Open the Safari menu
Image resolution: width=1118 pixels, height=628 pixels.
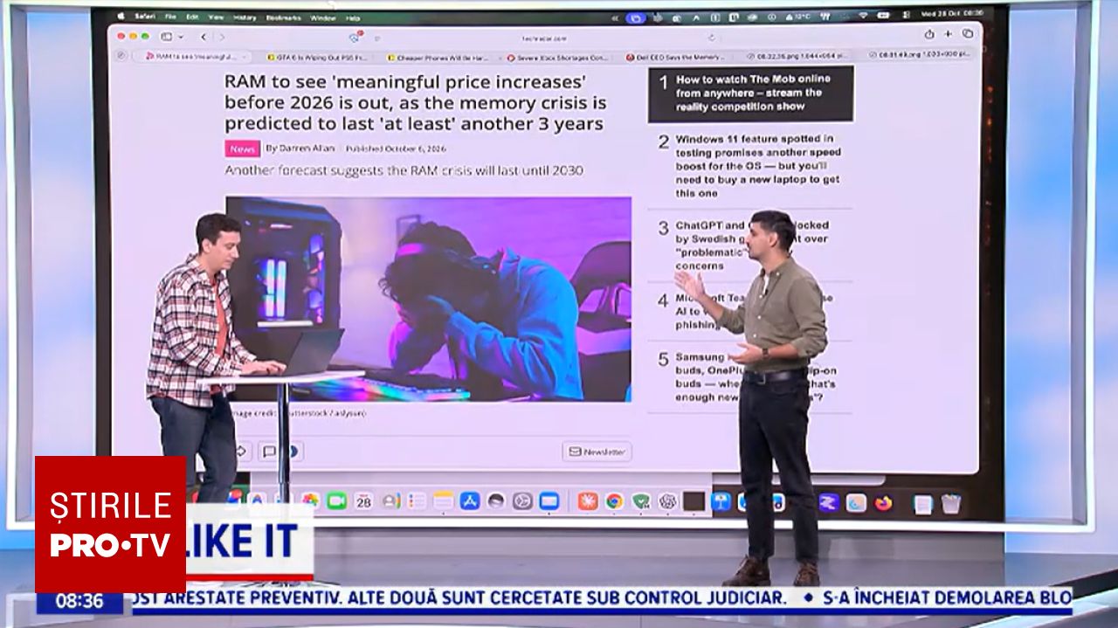pyautogui.click(x=144, y=17)
